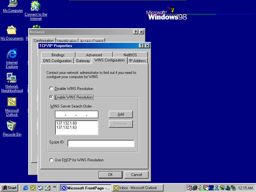The image size is (256, 192).
Task: Select 137.132.1.60 in the server list
Action: tap(67, 123)
